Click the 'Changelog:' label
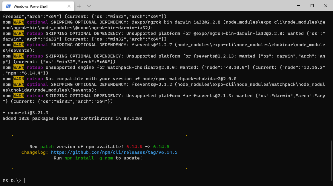This screenshot has width=333, height=186. click(x=35, y=152)
